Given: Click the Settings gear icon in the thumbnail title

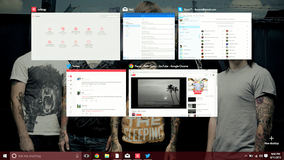Looking at the screenshot, I should pyautogui.click(x=34, y=9).
